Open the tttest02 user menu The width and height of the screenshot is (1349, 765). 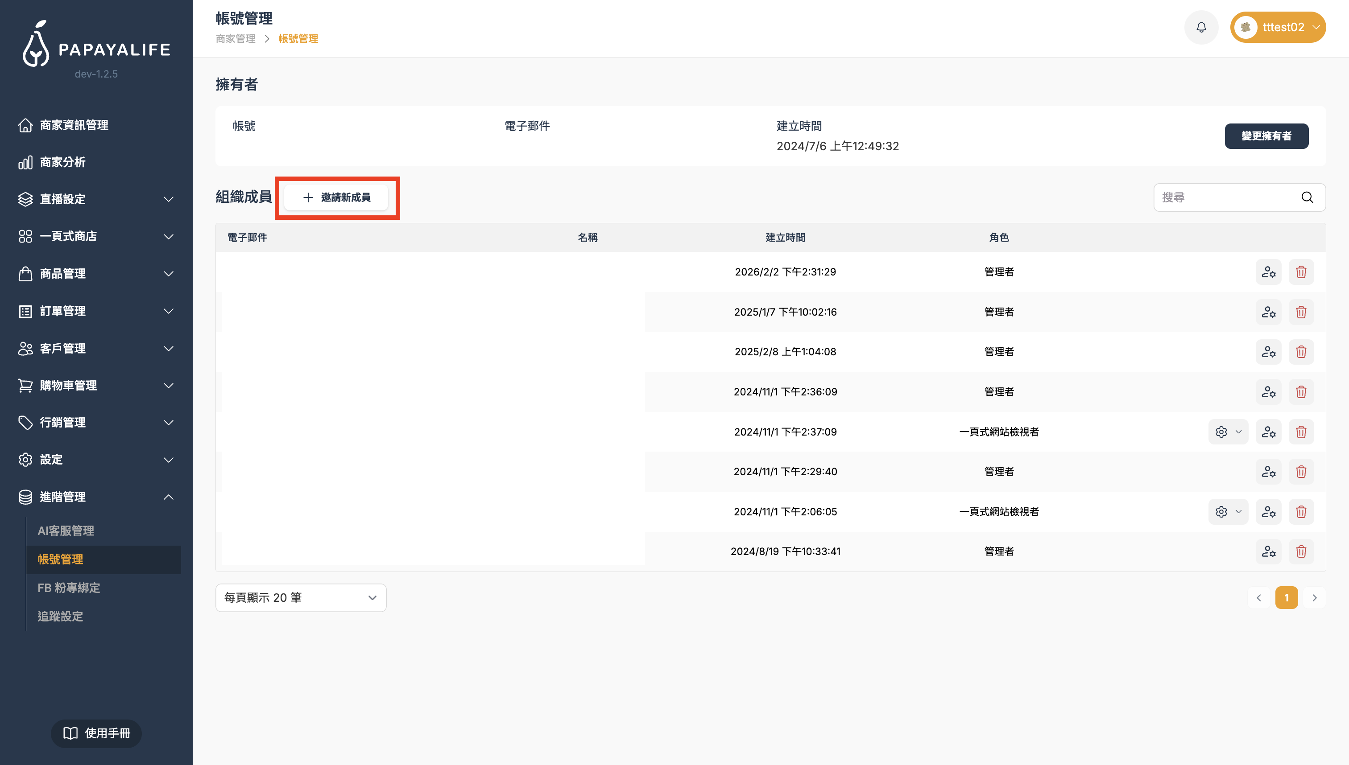coord(1278,27)
